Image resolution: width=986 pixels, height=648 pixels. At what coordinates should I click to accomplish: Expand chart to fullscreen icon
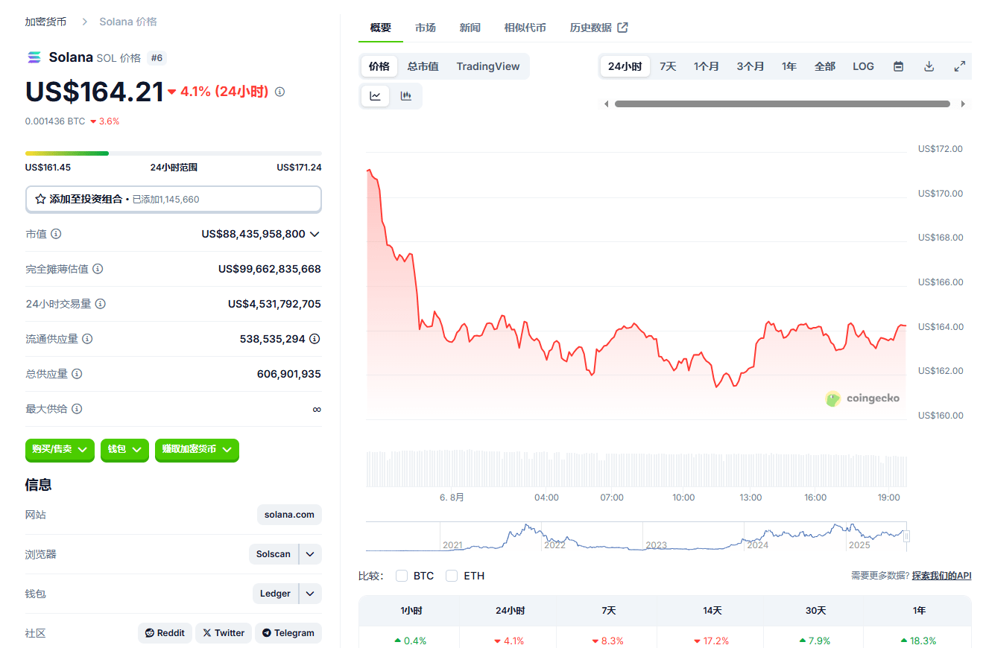point(960,66)
